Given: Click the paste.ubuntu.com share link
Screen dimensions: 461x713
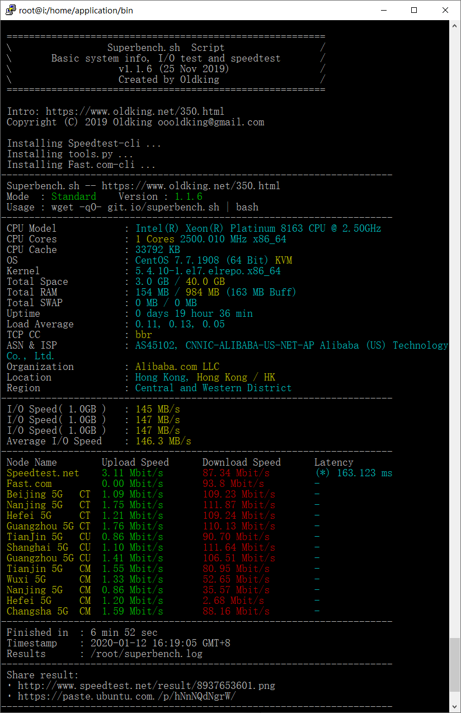Looking at the screenshot, I should click(126, 696).
